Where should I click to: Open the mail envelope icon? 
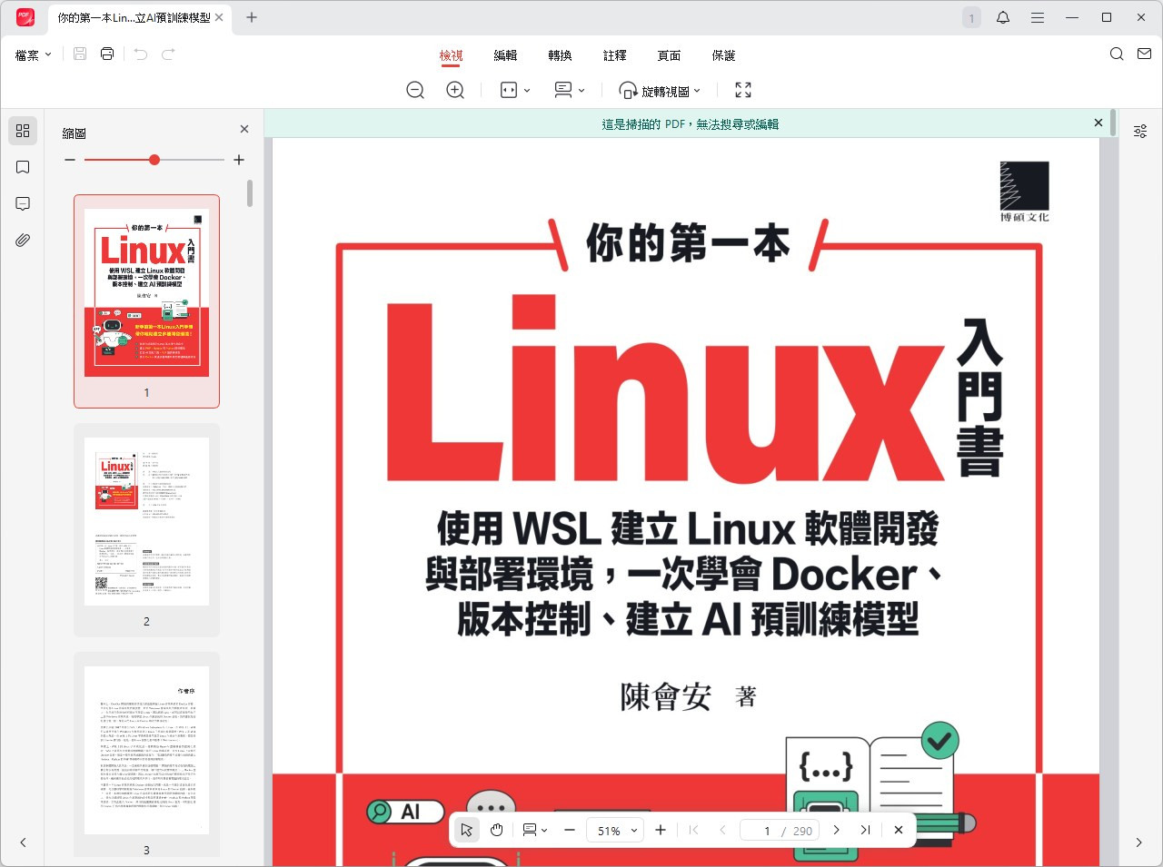[x=1144, y=54]
